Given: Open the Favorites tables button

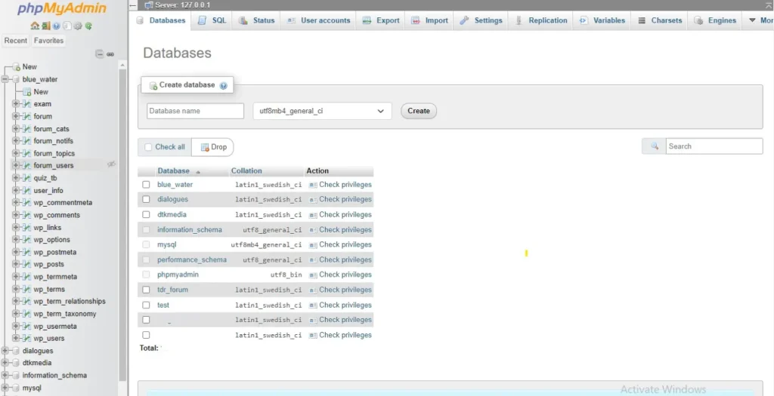Looking at the screenshot, I should 49,41.
